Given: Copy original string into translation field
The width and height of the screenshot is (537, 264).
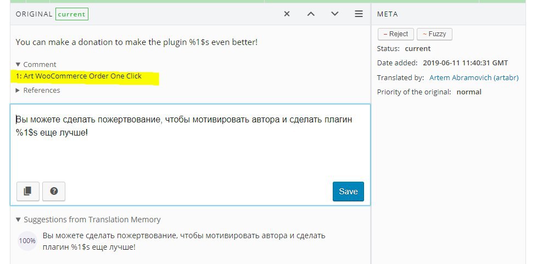Looking at the screenshot, I should [x=28, y=191].
